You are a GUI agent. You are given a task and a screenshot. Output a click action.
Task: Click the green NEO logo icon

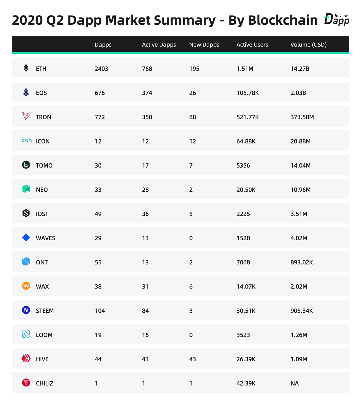pyautogui.click(x=26, y=189)
